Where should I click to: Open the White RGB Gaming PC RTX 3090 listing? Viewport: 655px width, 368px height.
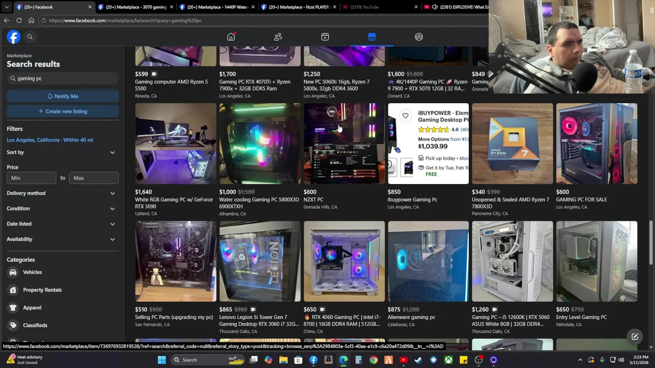tap(176, 144)
